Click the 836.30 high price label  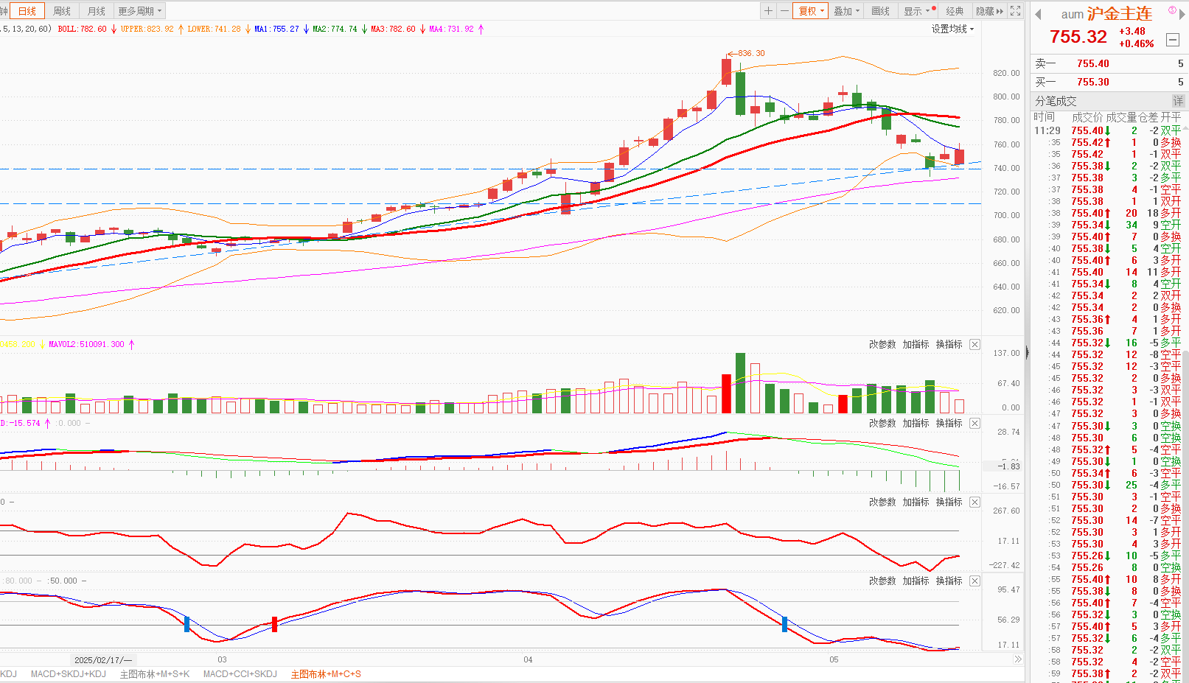point(751,53)
